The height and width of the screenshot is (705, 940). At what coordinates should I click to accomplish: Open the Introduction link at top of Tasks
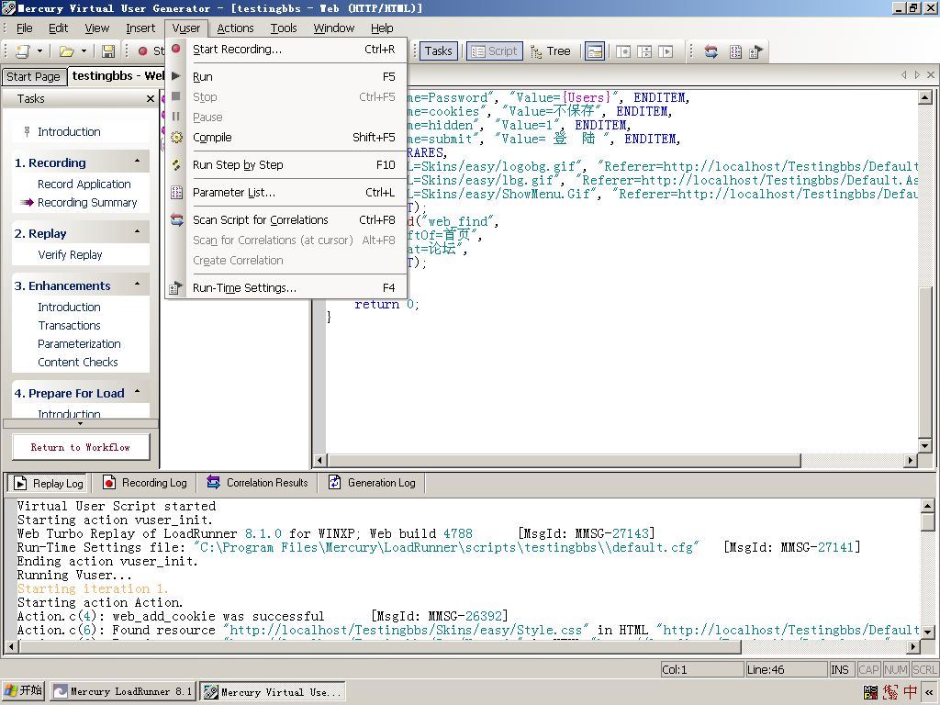[69, 132]
